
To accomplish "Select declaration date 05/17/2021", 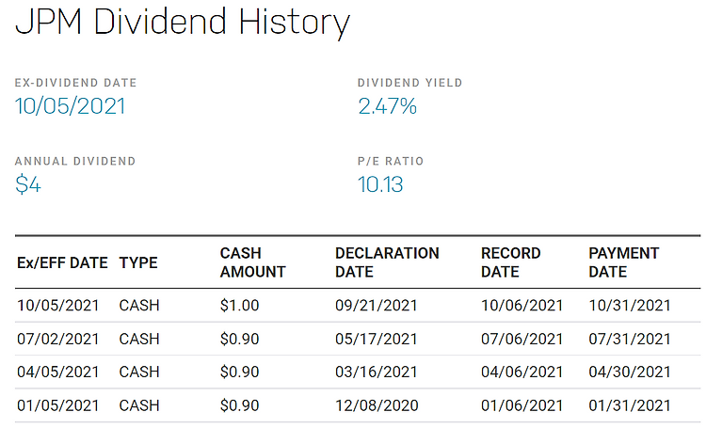I will [377, 339].
